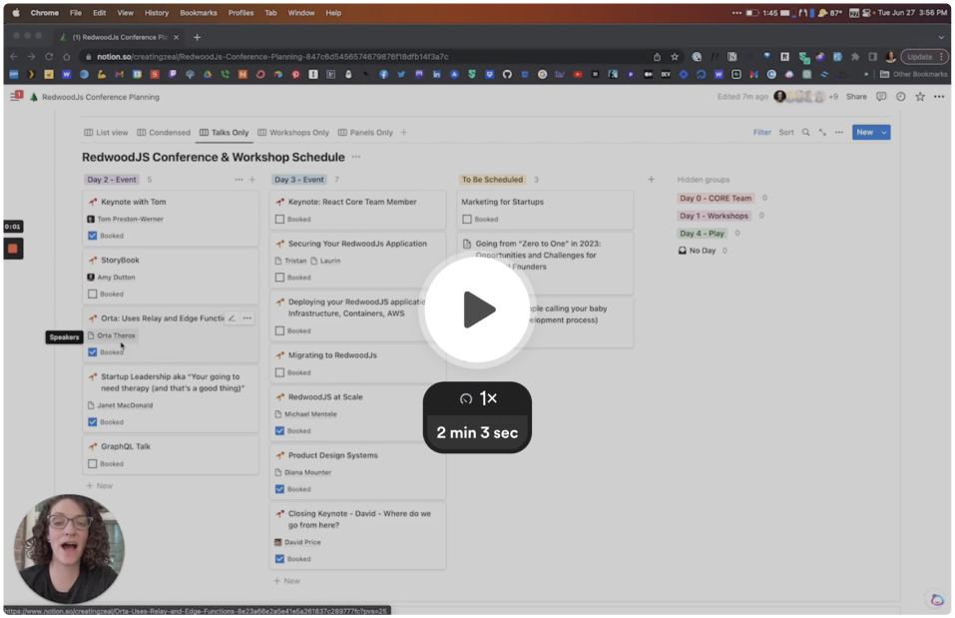Open the Profiles menu in menu bar
The width and height of the screenshot is (955, 618).
pos(240,13)
